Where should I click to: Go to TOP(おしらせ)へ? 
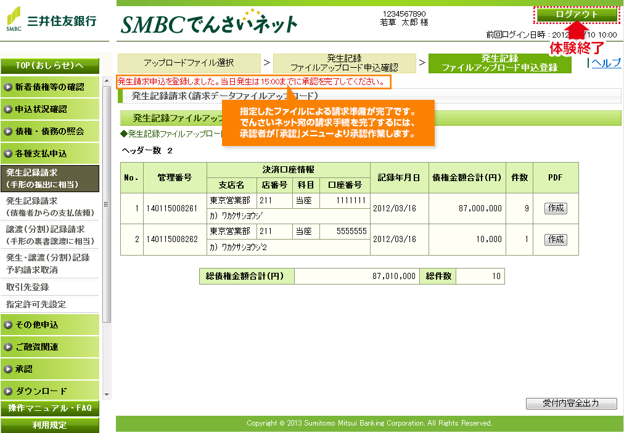click(x=50, y=66)
